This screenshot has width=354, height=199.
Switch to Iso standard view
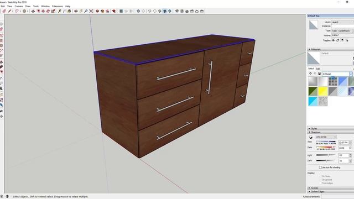(x=177, y=11)
